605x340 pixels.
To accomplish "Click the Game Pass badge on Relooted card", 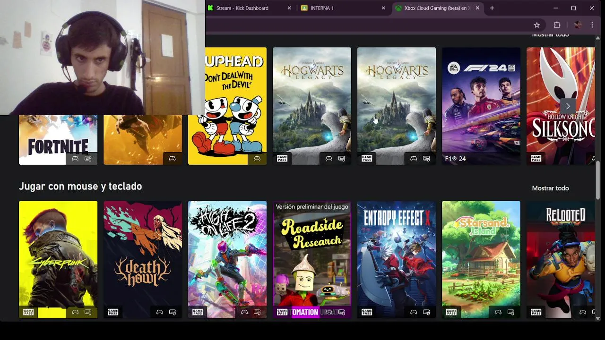I will point(536,312).
